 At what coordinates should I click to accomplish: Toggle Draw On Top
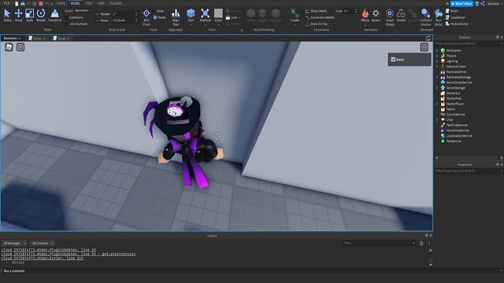click(x=317, y=24)
